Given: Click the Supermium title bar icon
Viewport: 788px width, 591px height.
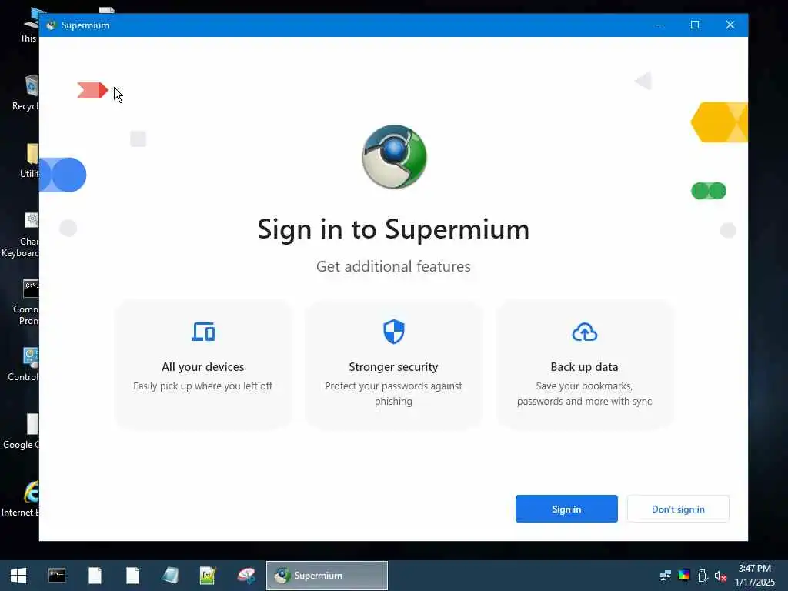Looking at the screenshot, I should pos(51,25).
